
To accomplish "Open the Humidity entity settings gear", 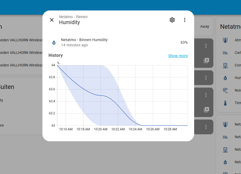I will pos(172,20).
